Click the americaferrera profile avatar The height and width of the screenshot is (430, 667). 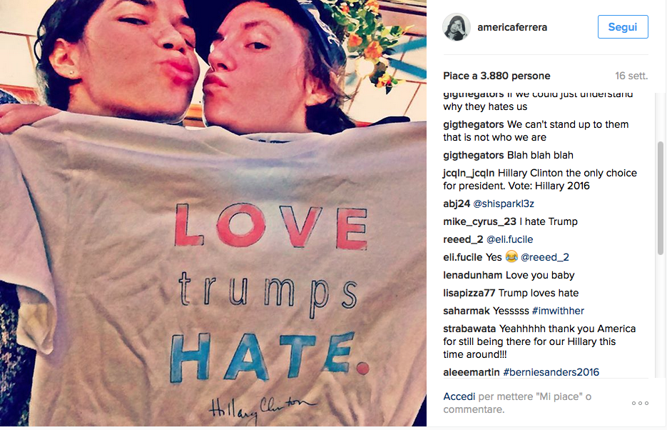[457, 27]
